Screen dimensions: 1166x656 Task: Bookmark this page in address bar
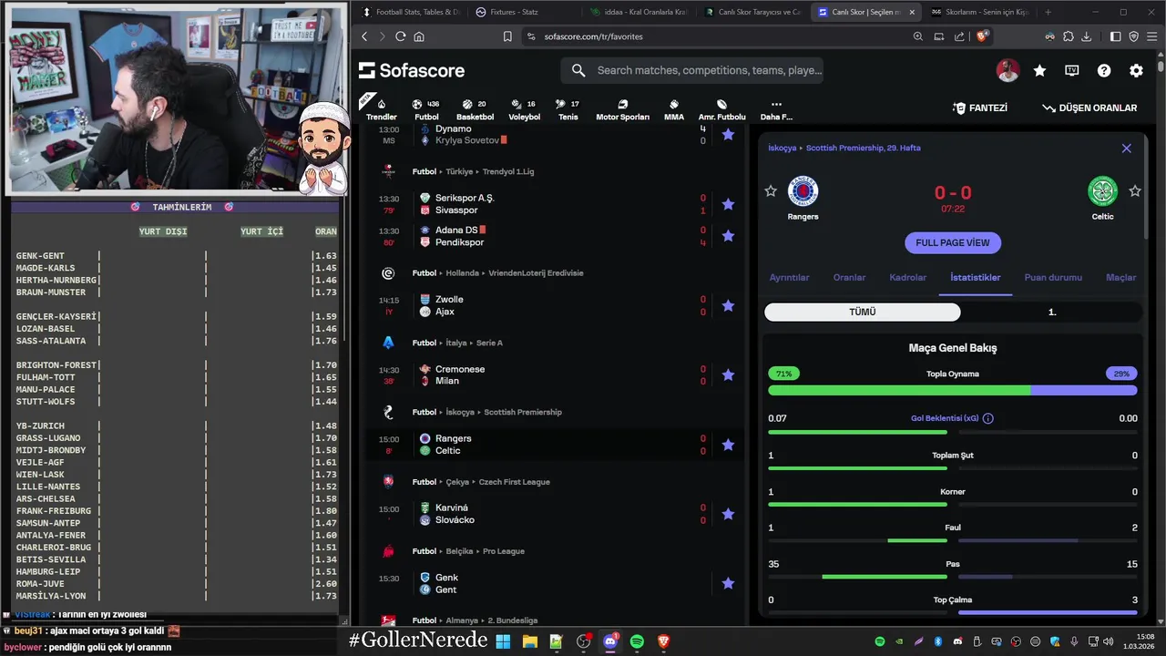pyautogui.click(x=507, y=36)
